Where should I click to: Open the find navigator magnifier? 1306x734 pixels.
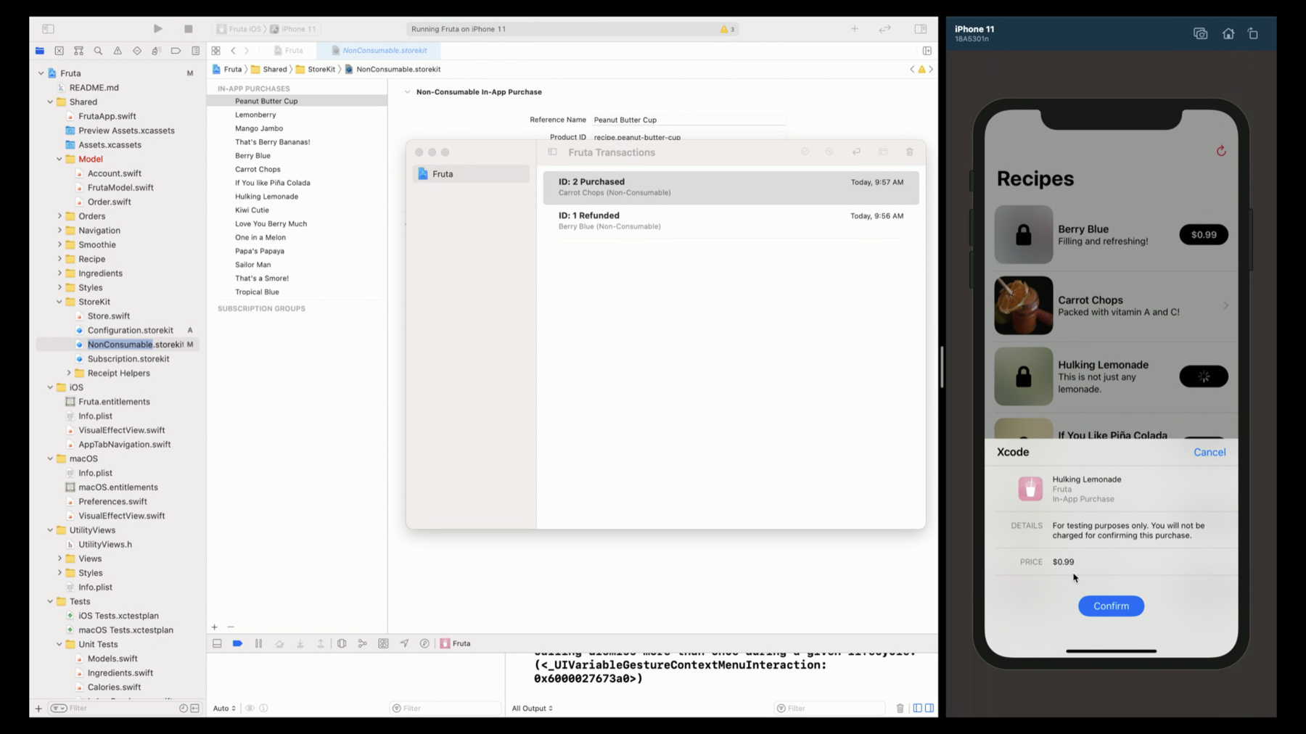[98, 51]
